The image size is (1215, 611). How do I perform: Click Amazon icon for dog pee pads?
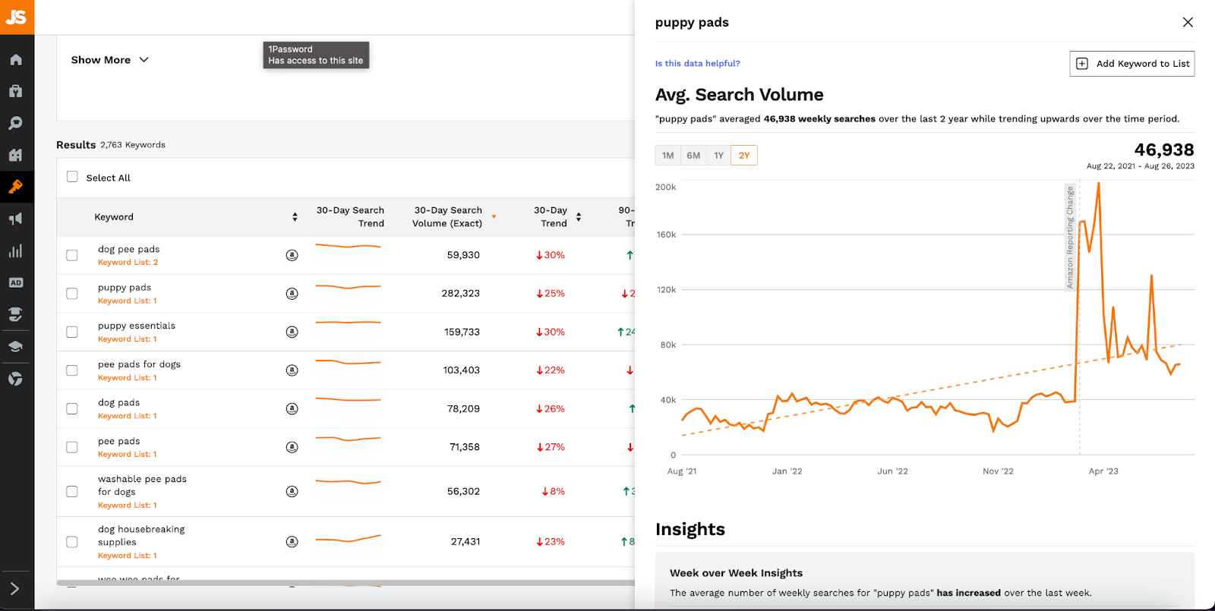[292, 256]
